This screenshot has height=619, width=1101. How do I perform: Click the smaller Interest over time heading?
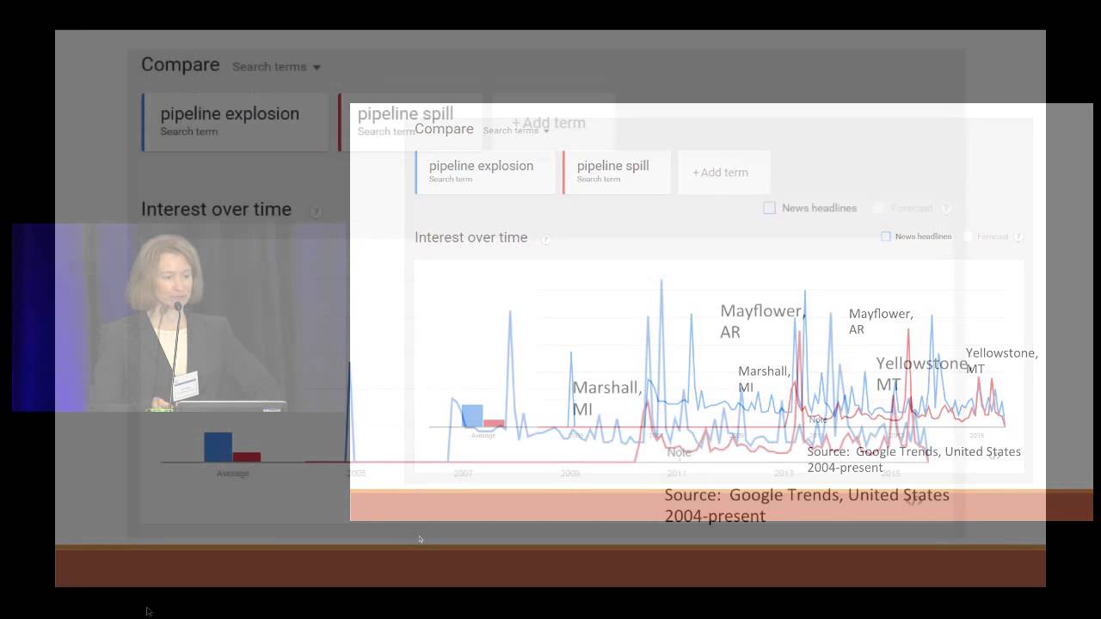471,237
